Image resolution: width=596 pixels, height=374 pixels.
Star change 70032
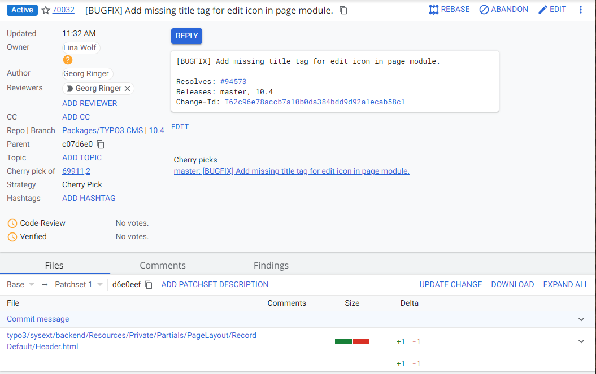pyautogui.click(x=46, y=10)
